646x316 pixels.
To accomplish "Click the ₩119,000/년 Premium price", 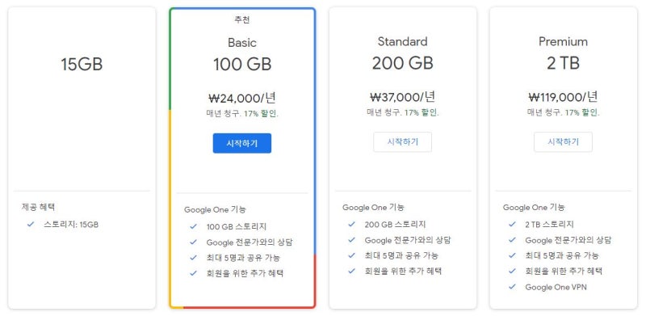I will (563, 97).
